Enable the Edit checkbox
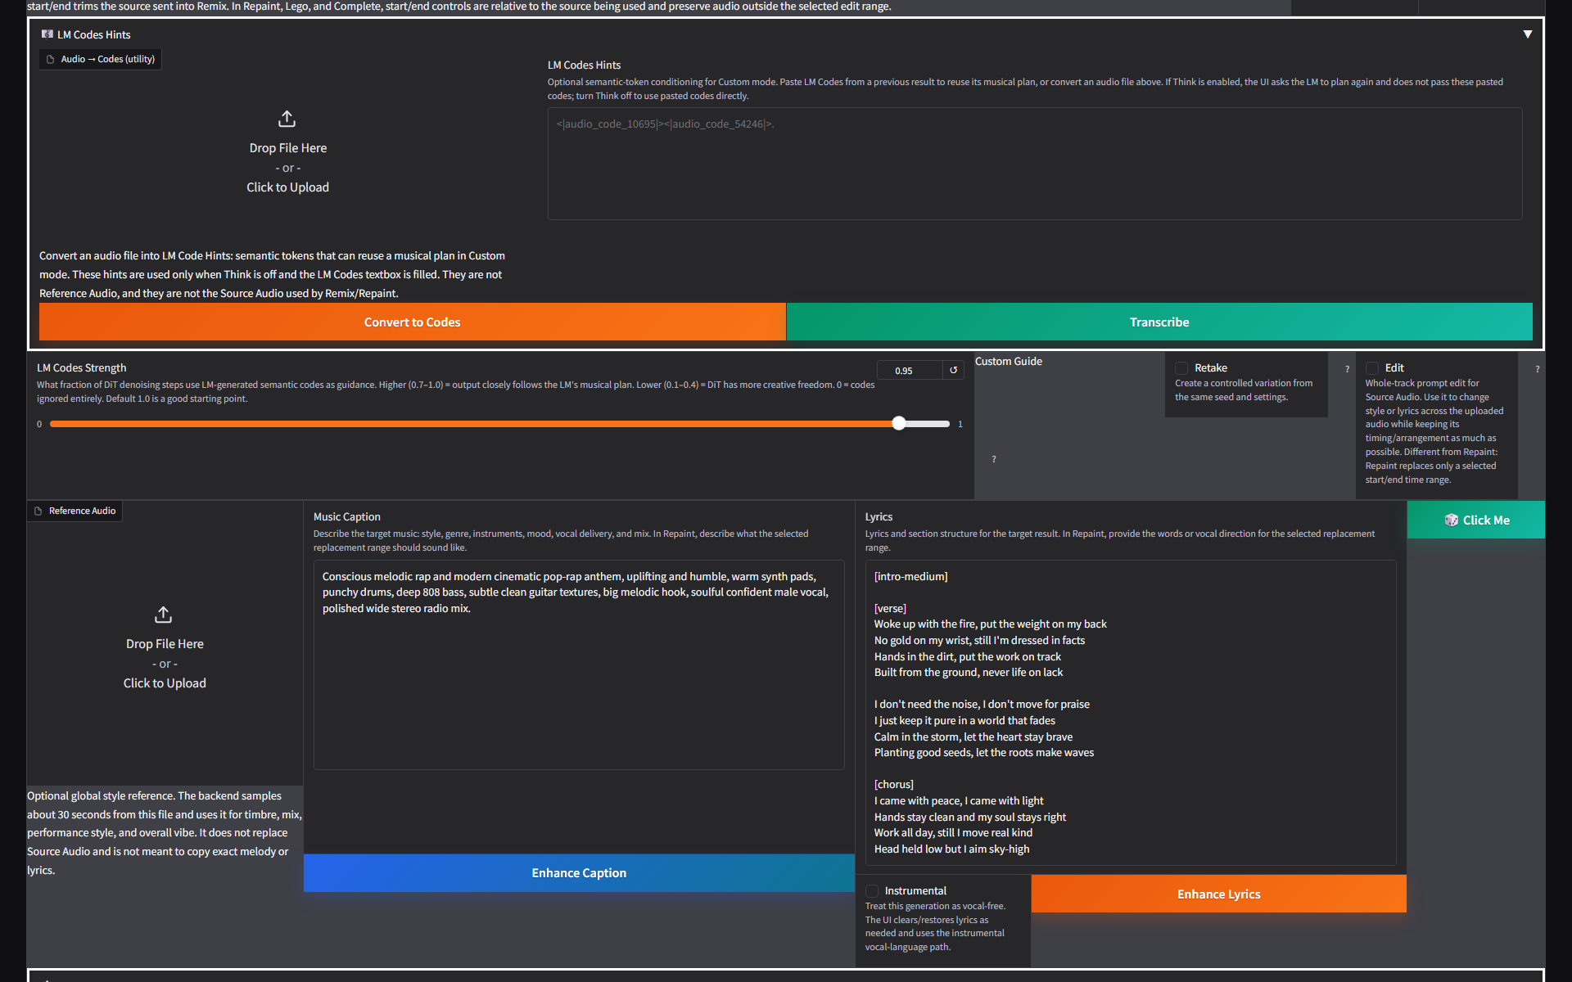 coord(1372,368)
